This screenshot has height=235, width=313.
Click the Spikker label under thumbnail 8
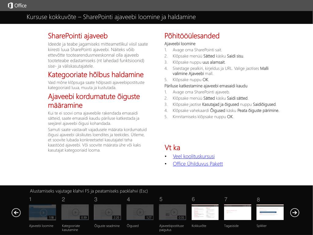coord(262,226)
